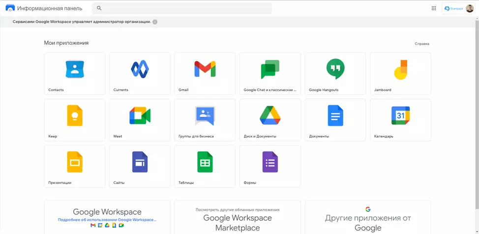Click the small app icons row under Google Workspace

107,225
